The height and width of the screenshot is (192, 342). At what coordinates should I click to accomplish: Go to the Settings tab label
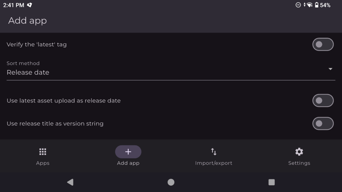click(299, 163)
